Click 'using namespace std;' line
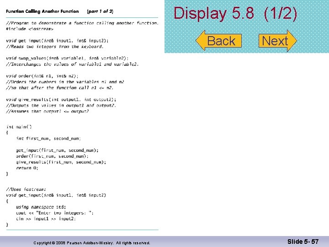The height and width of the screenshot is (247, 329). pos(41,207)
